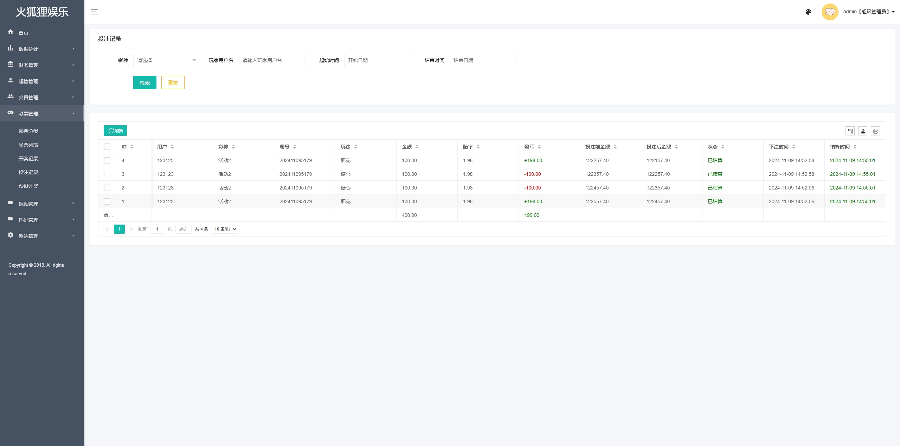Sort the 盈亏 column

click(539, 147)
